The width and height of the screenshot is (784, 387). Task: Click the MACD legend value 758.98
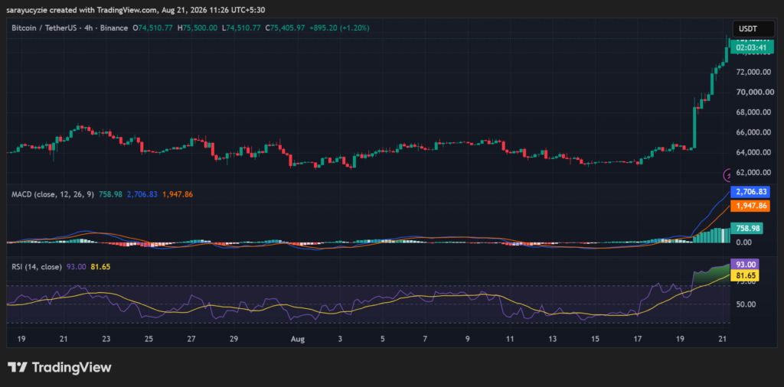pyautogui.click(x=110, y=193)
